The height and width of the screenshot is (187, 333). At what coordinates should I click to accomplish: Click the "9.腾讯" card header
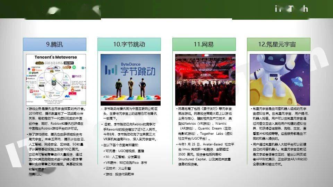point(54,44)
